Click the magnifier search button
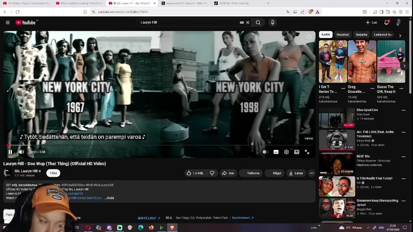 pyautogui.click(x=258, y=23)
